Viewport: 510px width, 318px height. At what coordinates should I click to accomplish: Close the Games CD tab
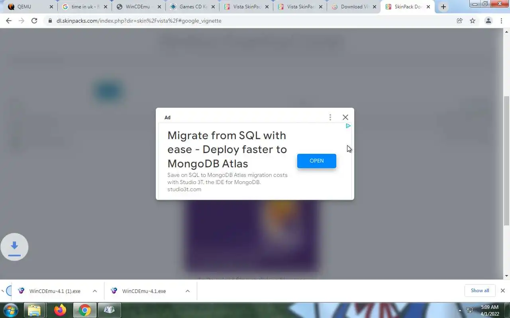[x=213, y=7]
